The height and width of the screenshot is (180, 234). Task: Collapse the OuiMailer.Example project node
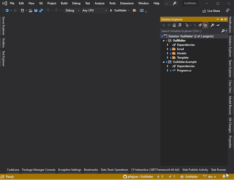point(163,62)
